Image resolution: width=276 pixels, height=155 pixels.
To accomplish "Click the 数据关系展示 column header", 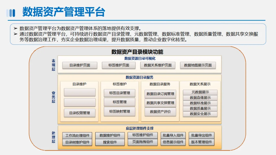I will [x=200, y=84].
